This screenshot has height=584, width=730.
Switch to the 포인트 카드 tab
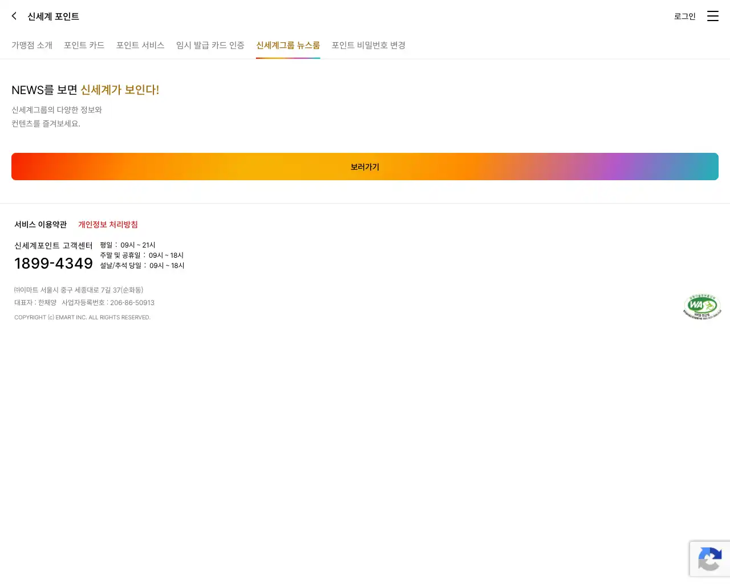pyautogui.click(x=84, y=45)
